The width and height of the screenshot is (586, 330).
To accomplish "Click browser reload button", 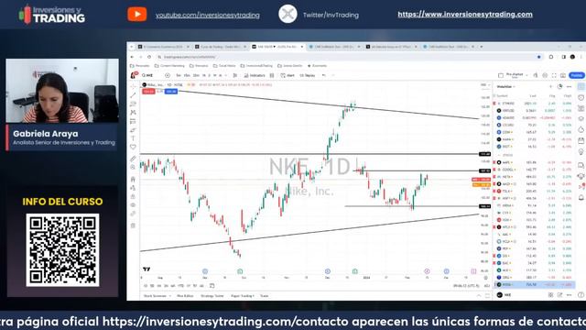I will (149, 57).
